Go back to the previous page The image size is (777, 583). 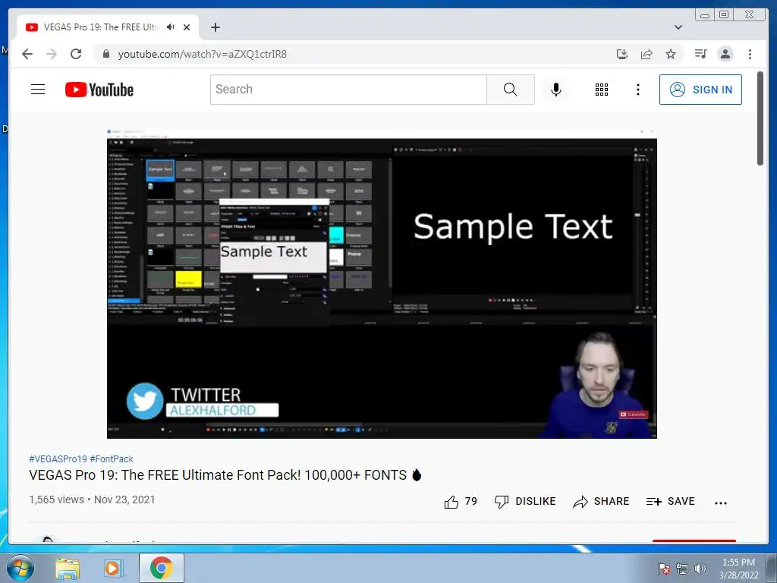(27, 54)
